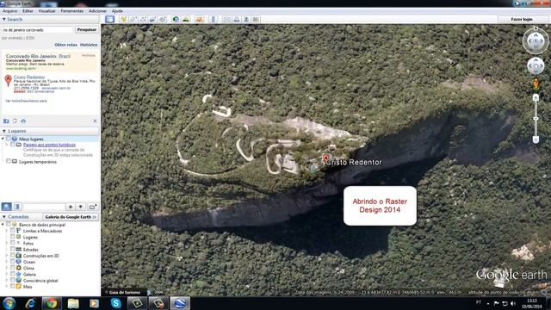Open the Ferramentas menu

72,11
